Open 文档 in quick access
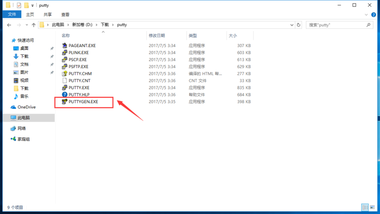This screenshot has height=214, width=380. (x=24, y=64)
